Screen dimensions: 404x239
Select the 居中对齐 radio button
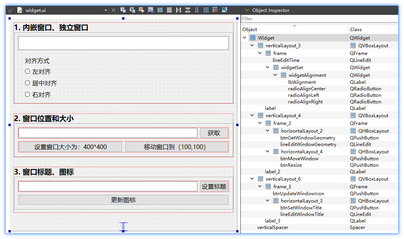click(x=27, y=83)
